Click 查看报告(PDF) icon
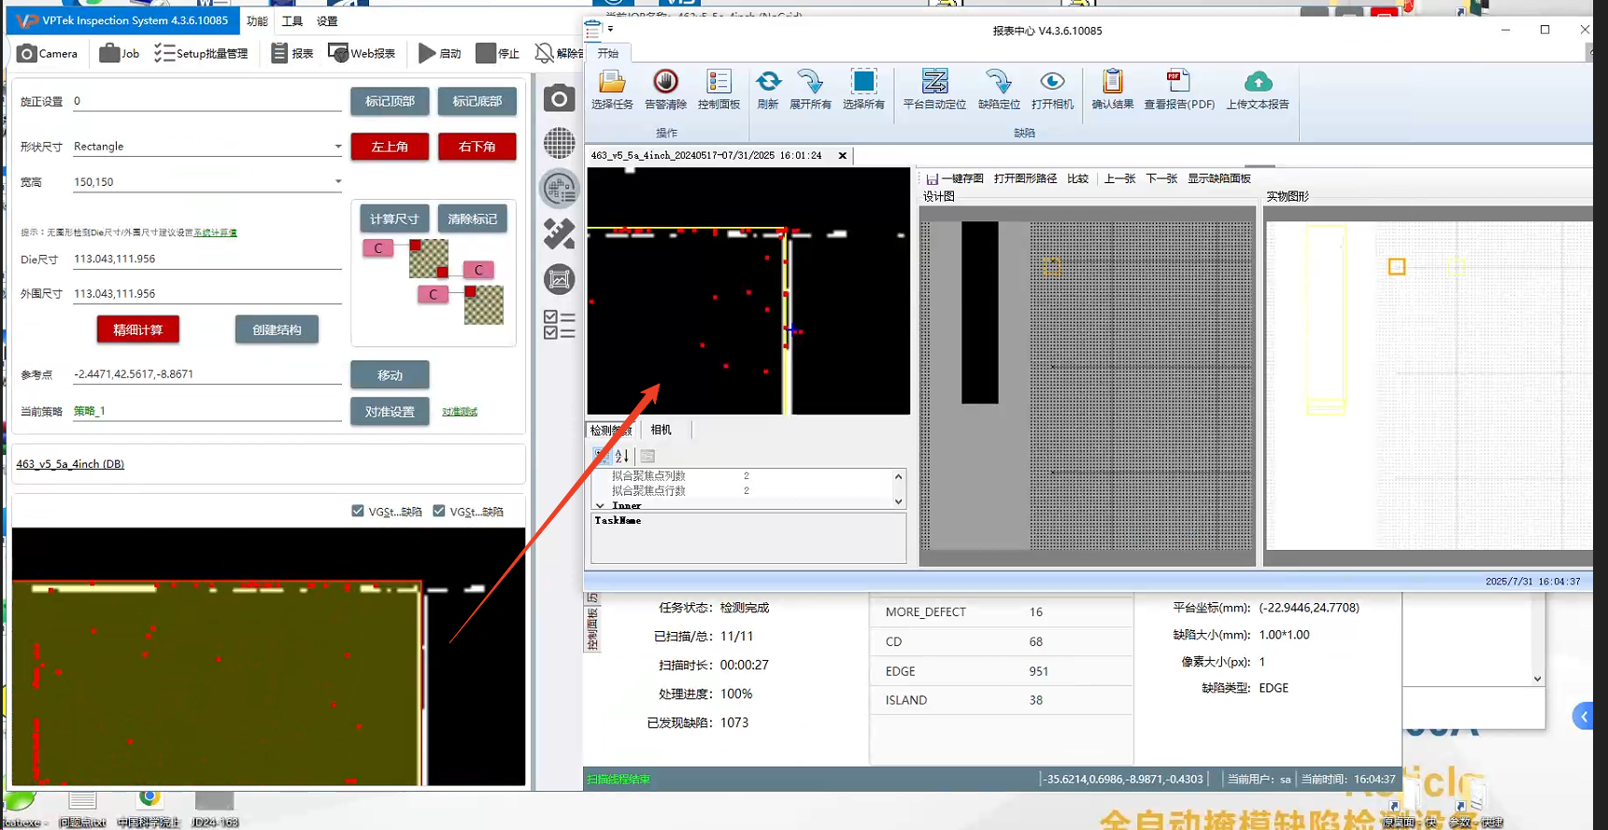1608x830 pixels. coord(1178,82)
